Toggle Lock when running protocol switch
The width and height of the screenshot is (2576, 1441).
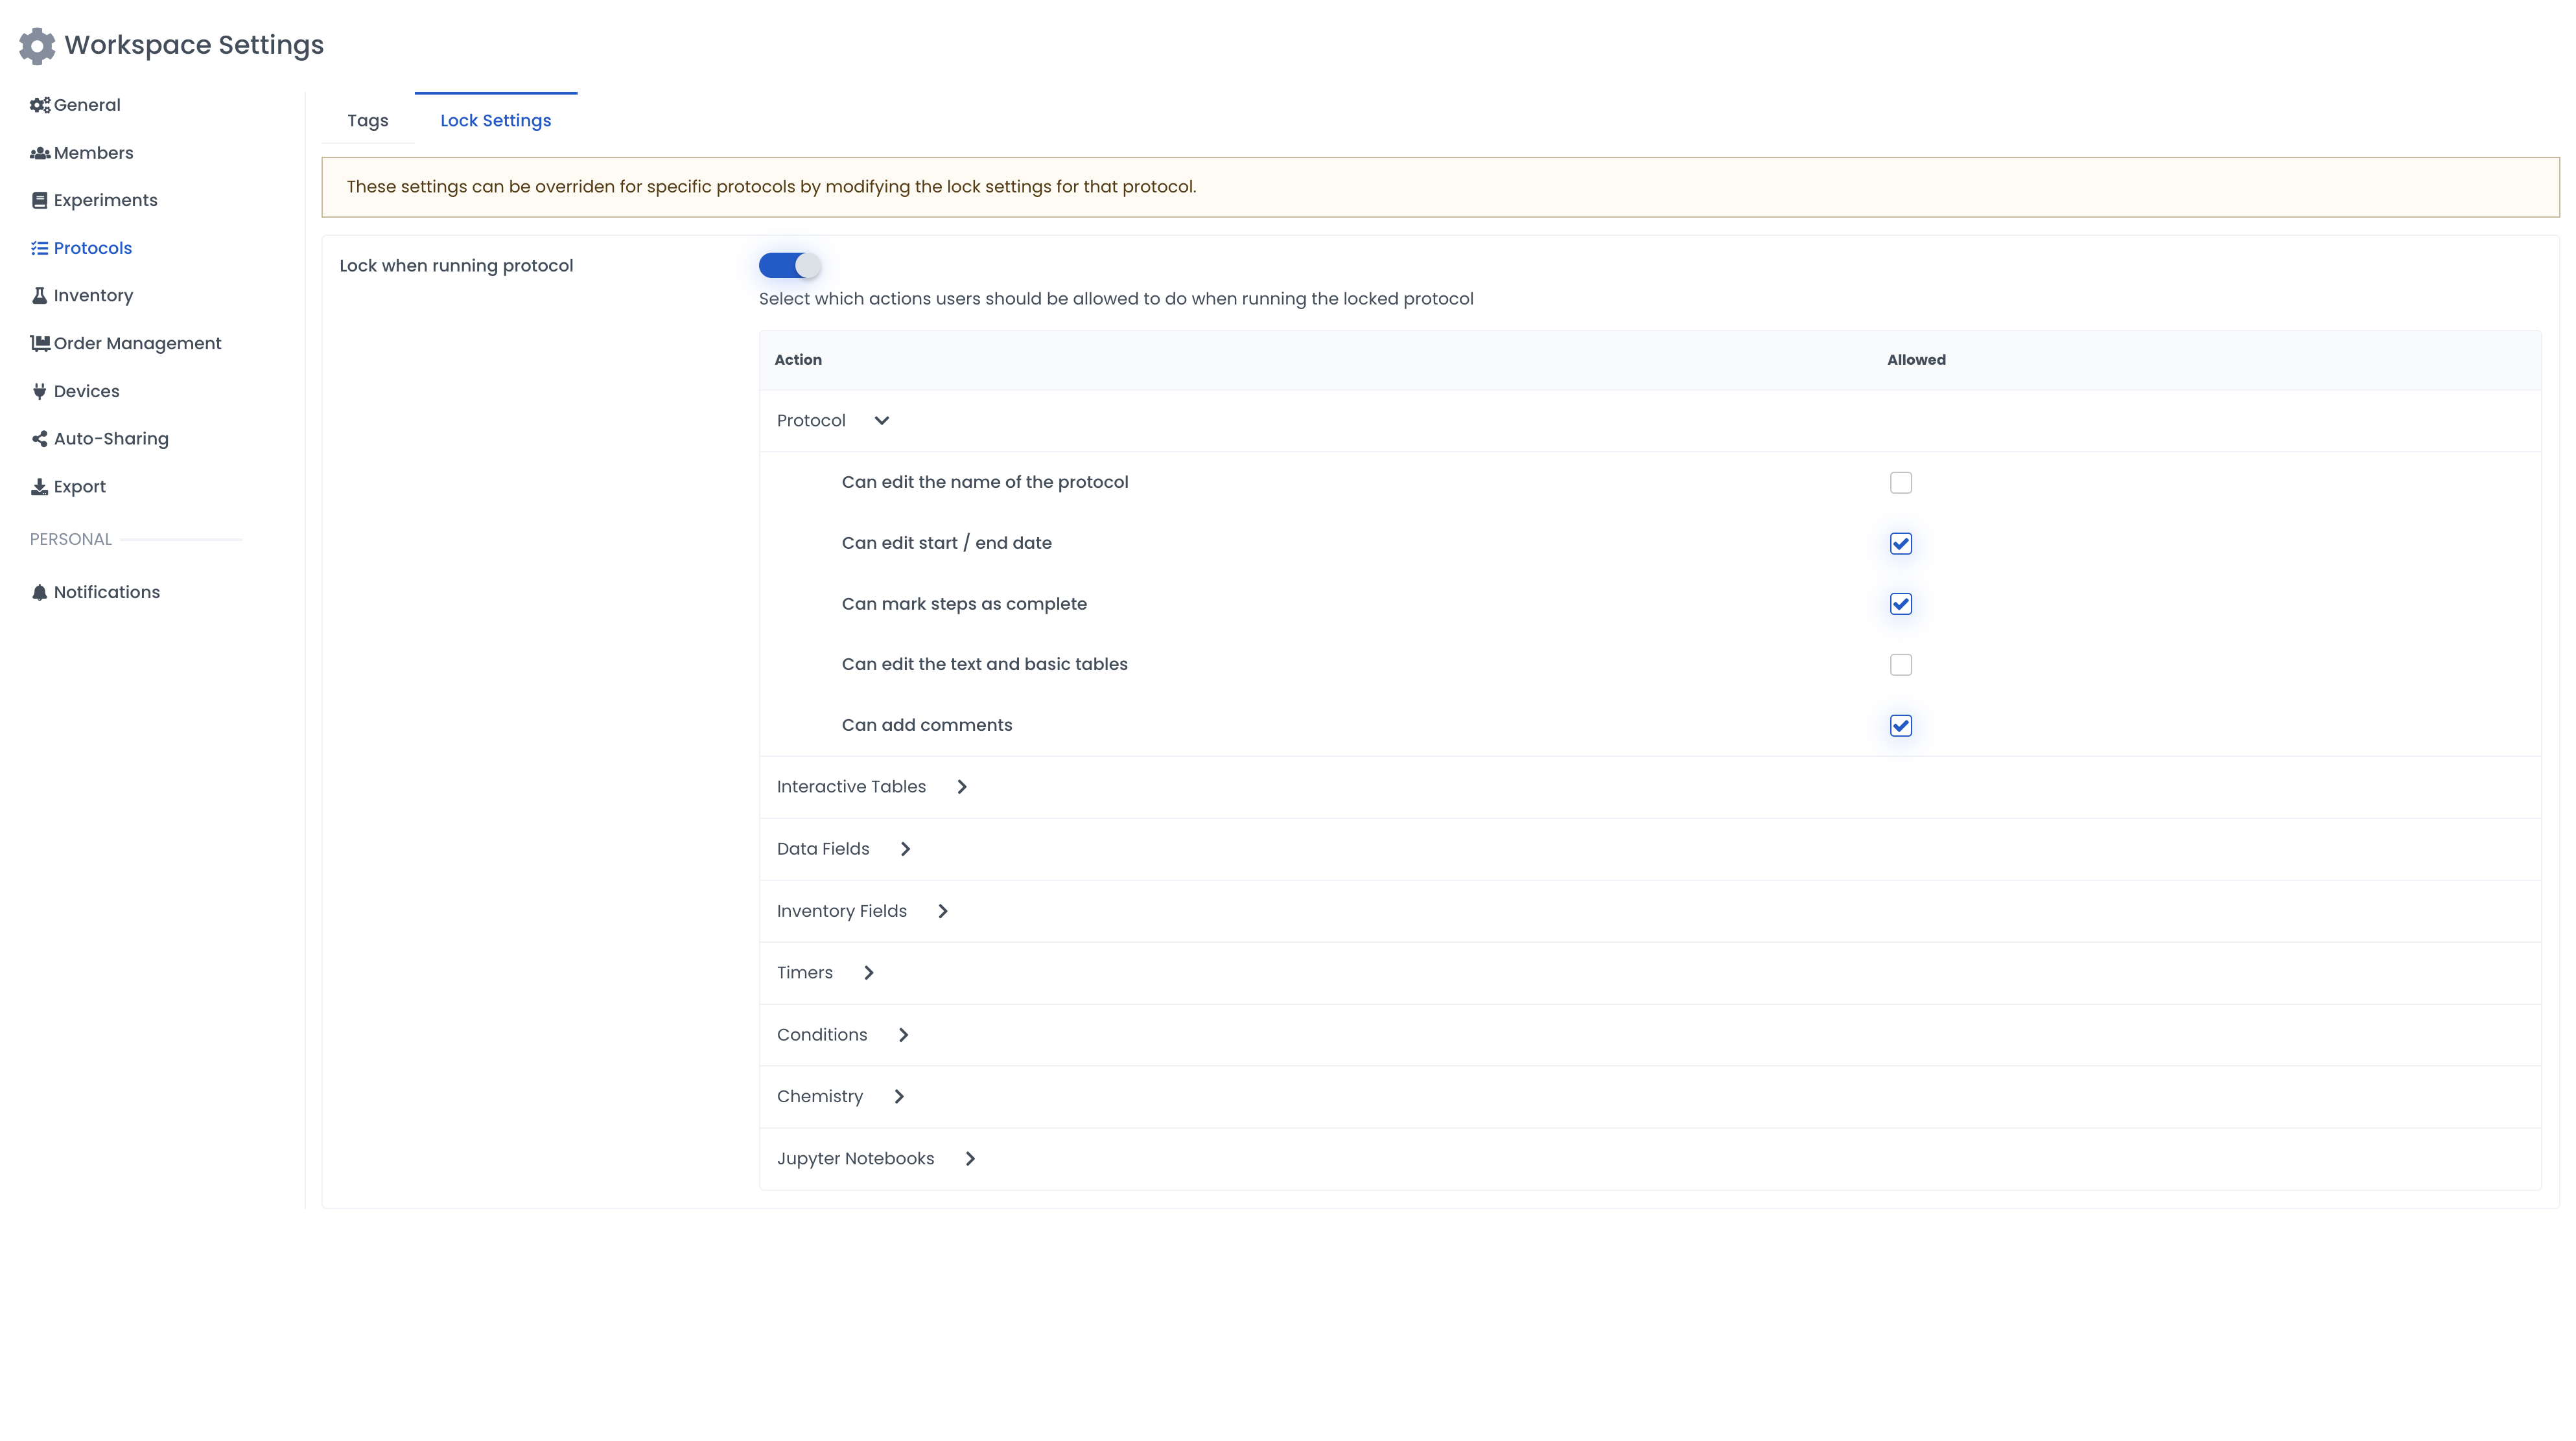tap(789, 266)
